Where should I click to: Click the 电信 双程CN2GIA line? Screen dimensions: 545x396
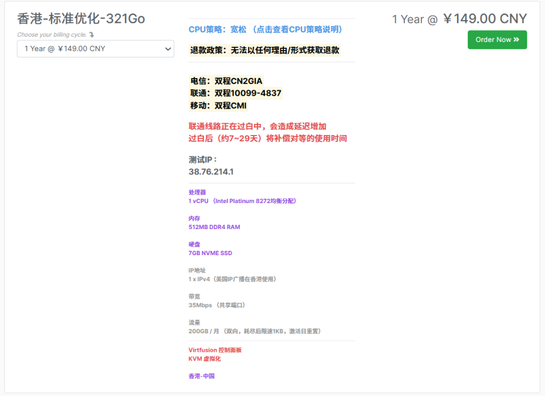[x=226, y=81]
